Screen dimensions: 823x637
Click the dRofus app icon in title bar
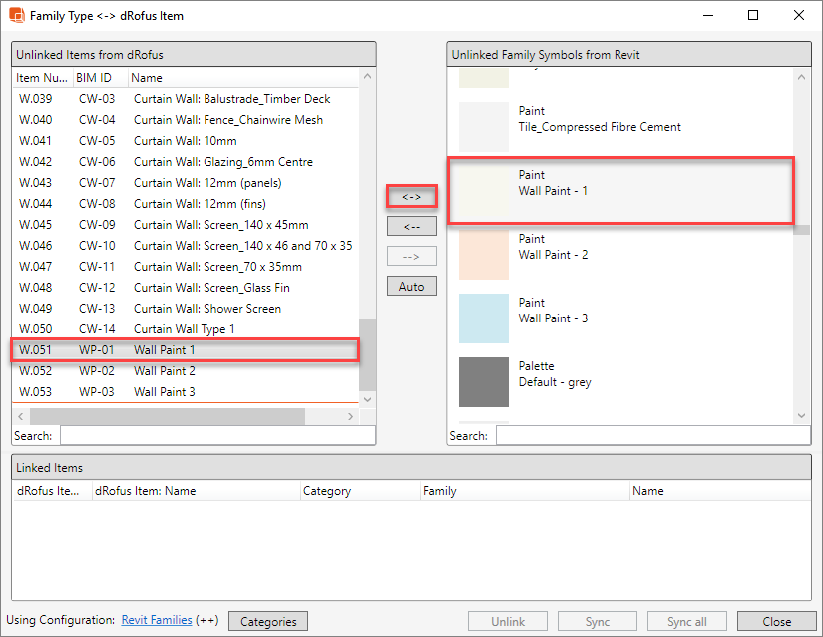tap(17, 16)
